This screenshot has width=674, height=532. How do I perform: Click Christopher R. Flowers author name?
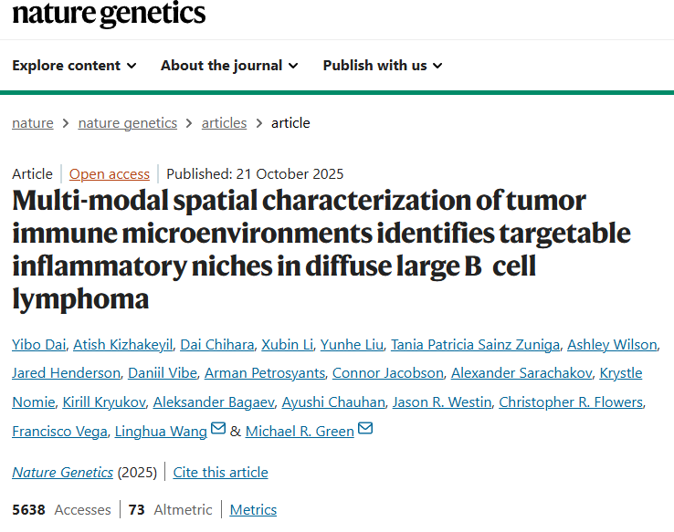pos(571,402)
